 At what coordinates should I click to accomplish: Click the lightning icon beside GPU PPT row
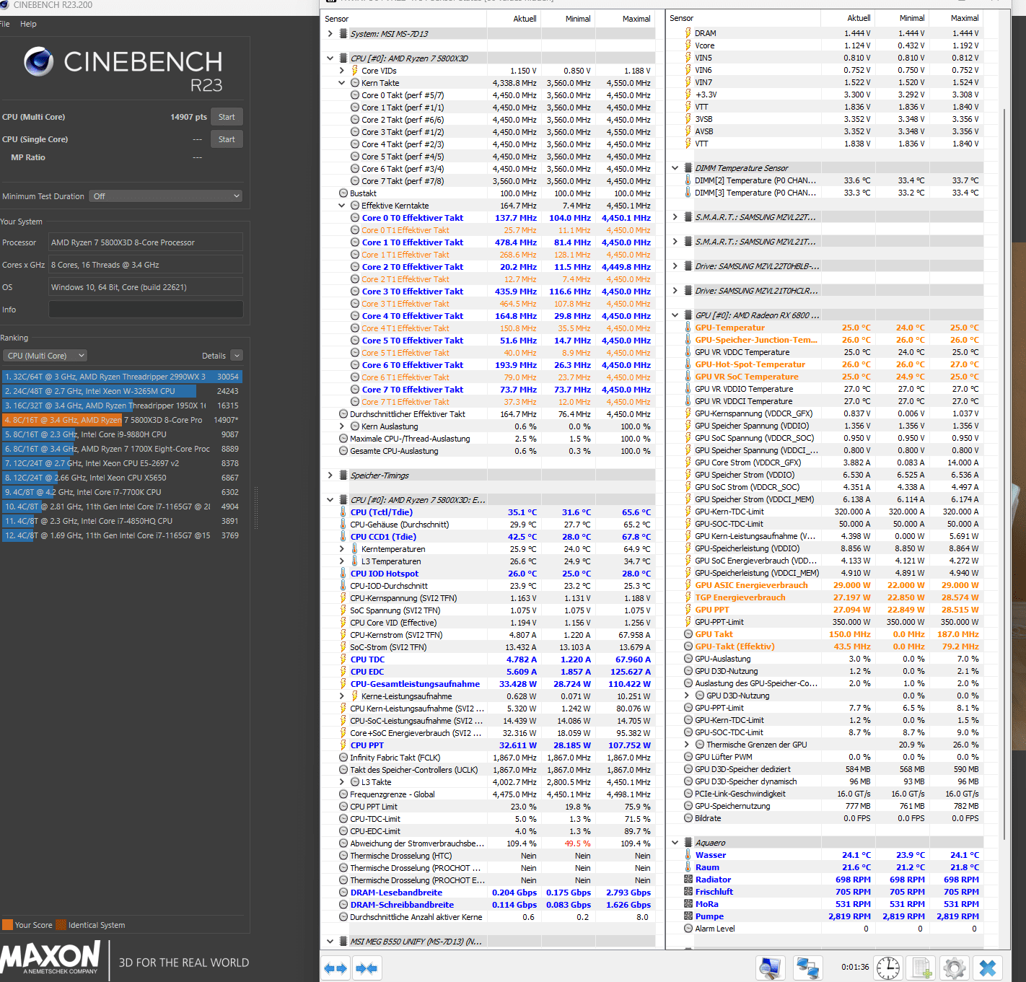688,610
